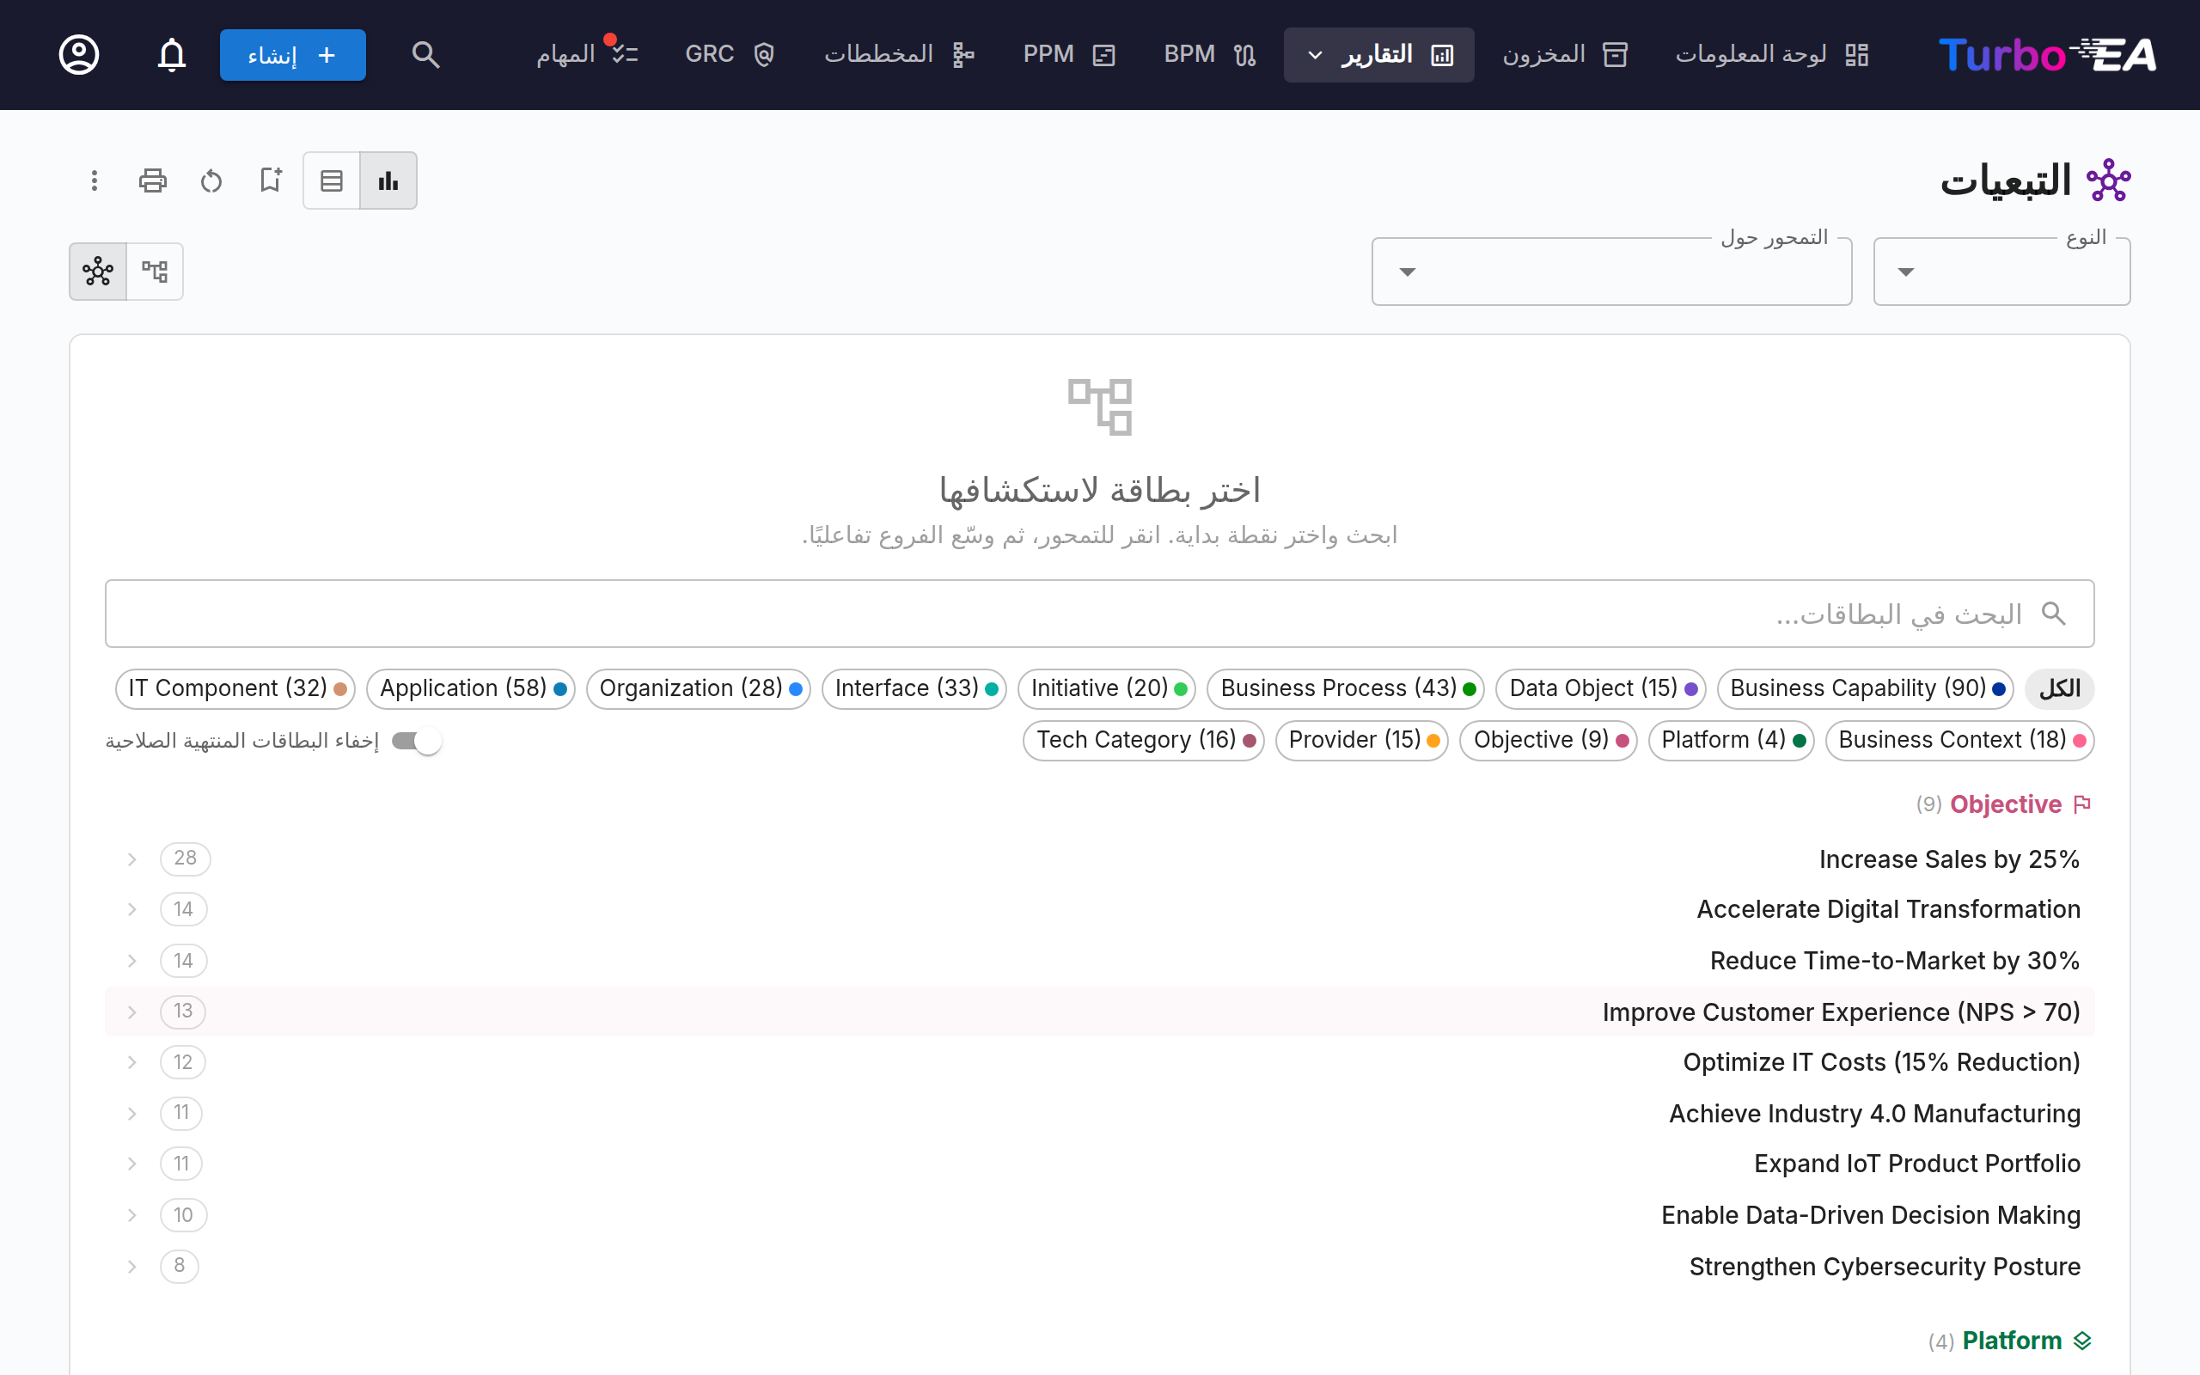
Task: Filter by Provider (15)
Action: coord(1362,740)
